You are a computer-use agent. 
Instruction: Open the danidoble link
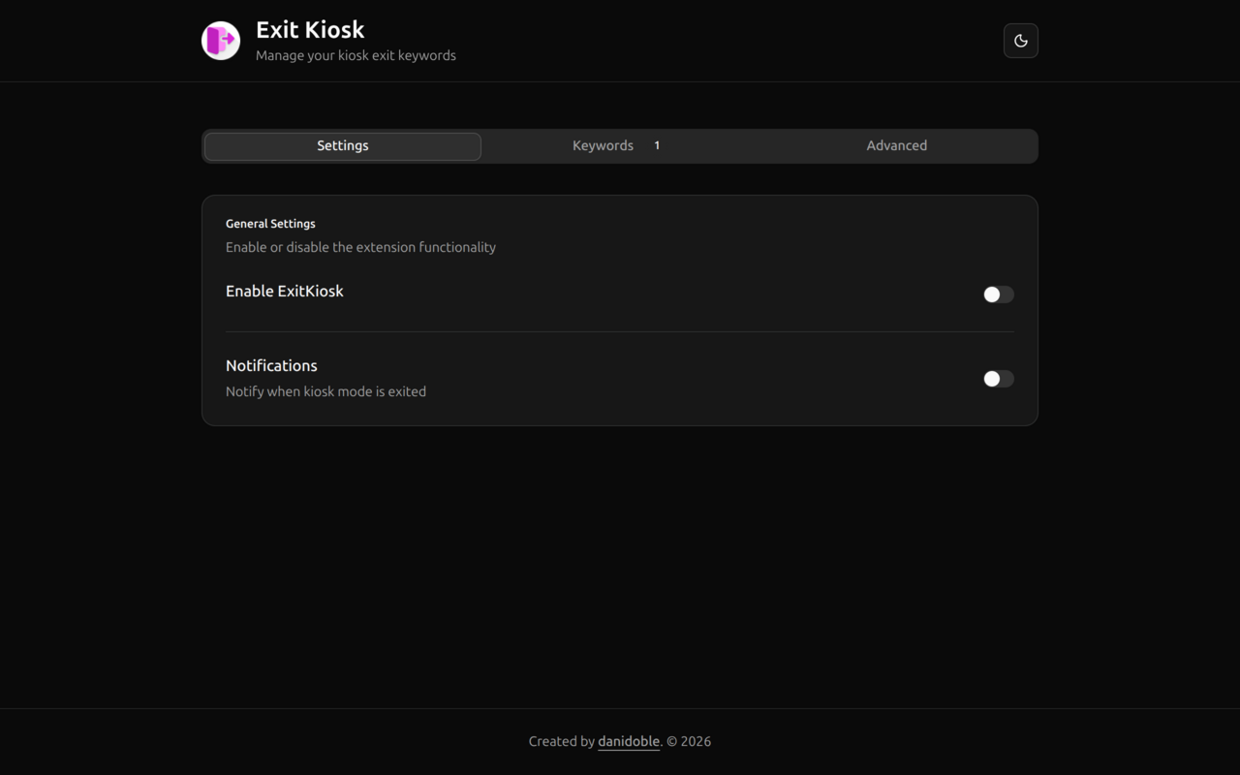(x=629, y=741)
